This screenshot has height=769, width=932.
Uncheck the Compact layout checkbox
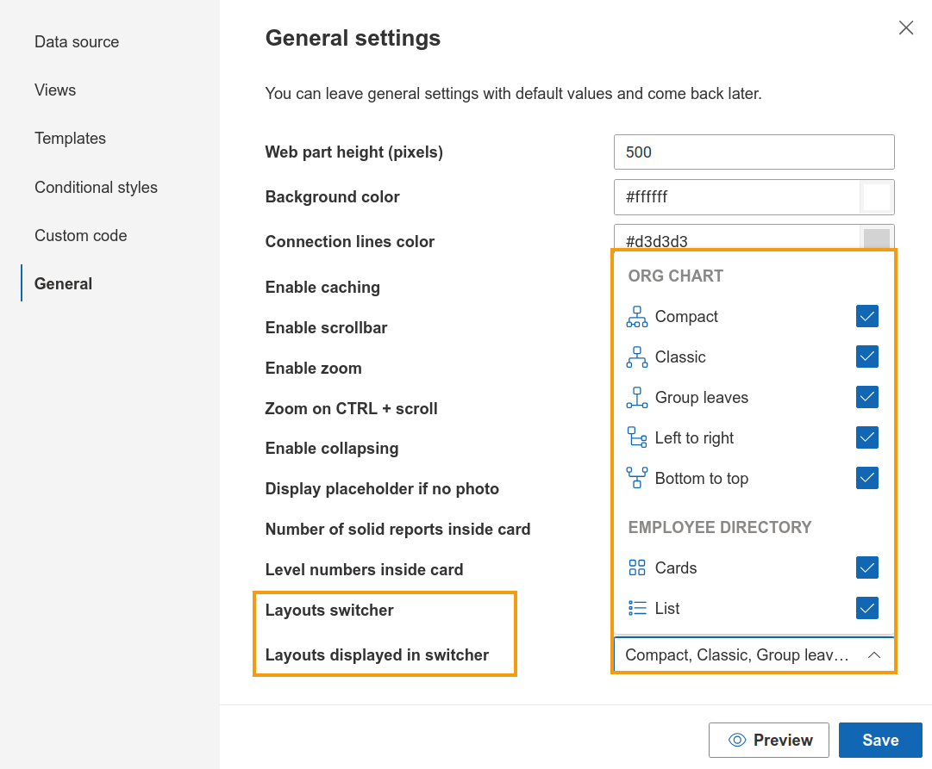[867, 317]
